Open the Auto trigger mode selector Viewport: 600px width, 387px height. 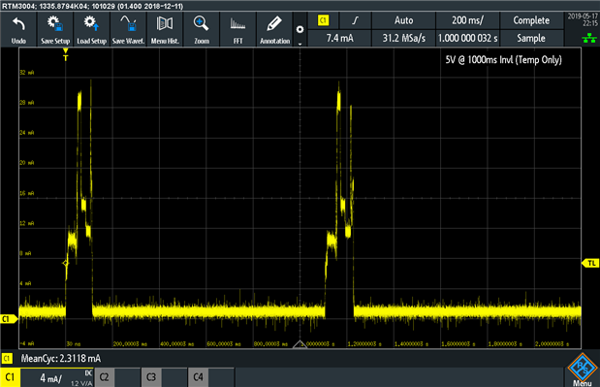(x=403, y=20)
